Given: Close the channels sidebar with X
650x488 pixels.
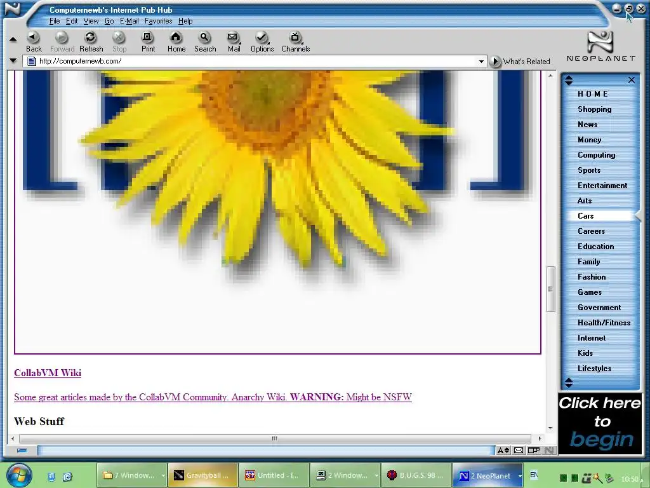Looking at the screenshot, I should 632,79.
